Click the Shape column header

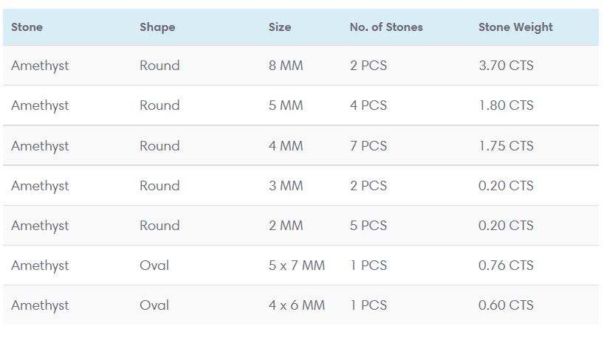click(x=157, y=27)
